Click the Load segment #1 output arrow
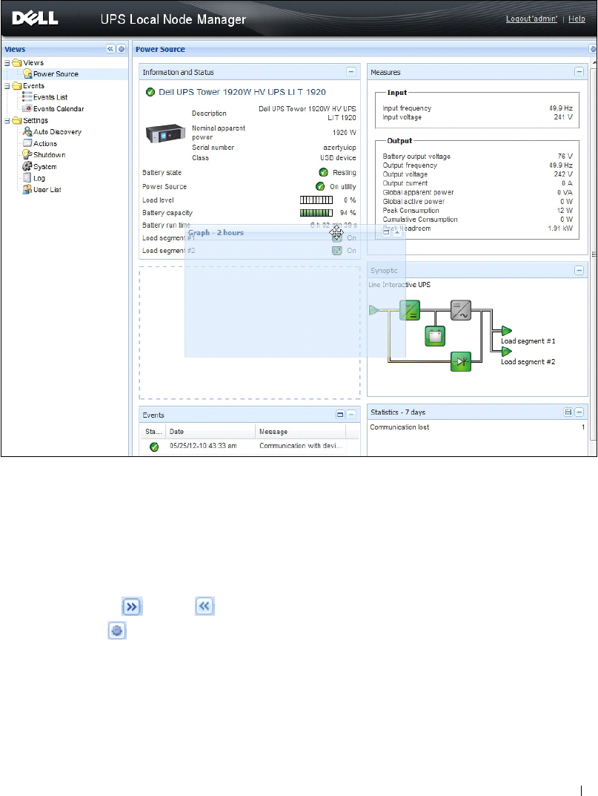The height and width of the screenshot is (796, 598). pos(507,331)
